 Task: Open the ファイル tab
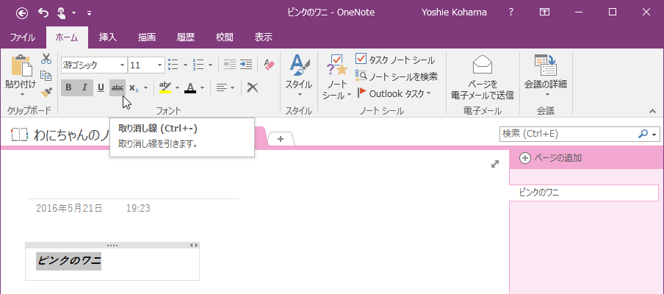23,37
